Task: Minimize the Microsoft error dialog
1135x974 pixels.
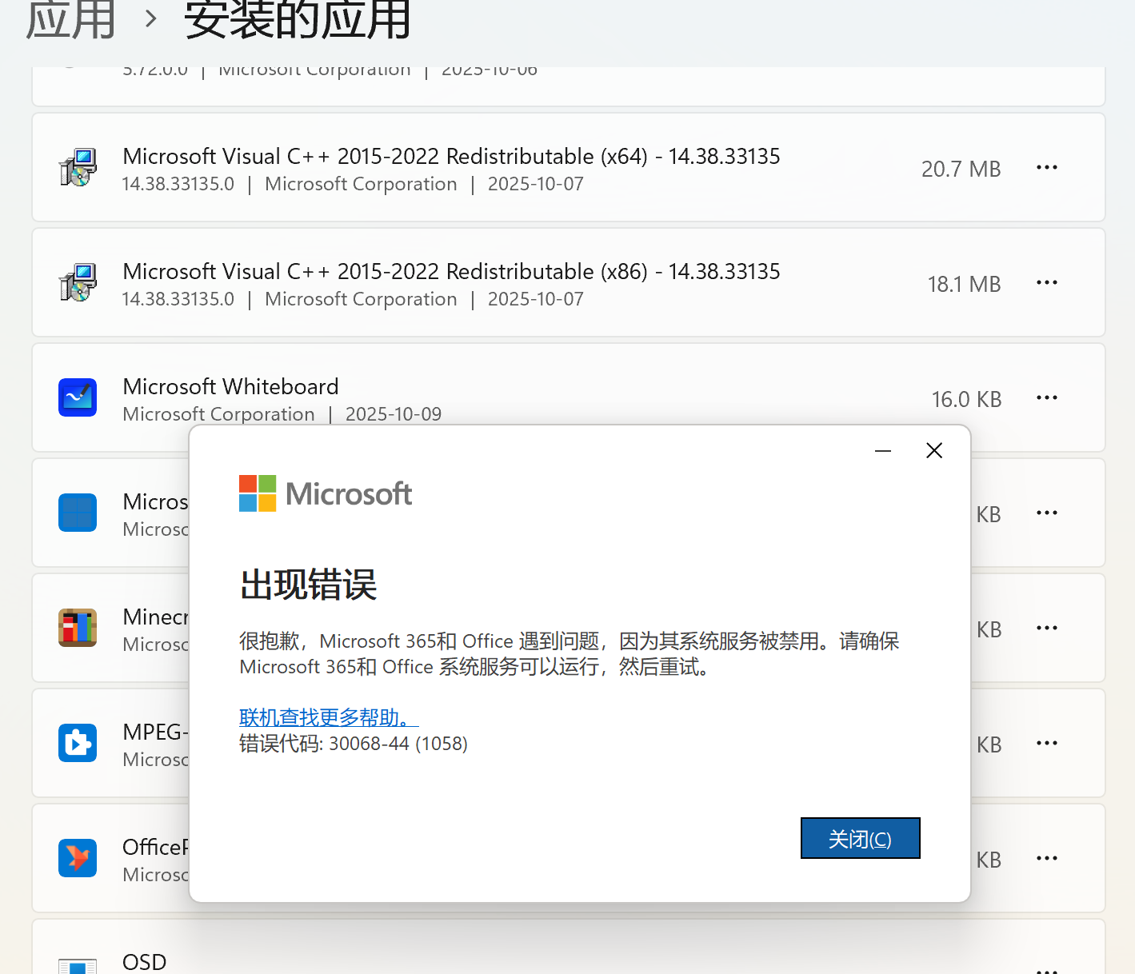Action: tap(883, 451)
